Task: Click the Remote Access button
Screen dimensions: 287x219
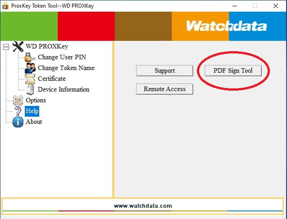Action: coord(164,89)
